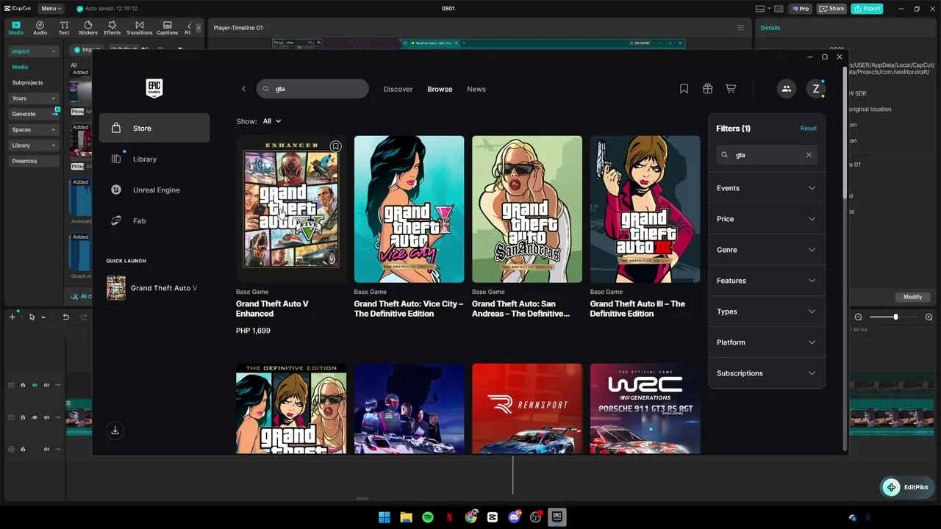Expand the Events filter
941x529 pixels.
click(766, 188)
